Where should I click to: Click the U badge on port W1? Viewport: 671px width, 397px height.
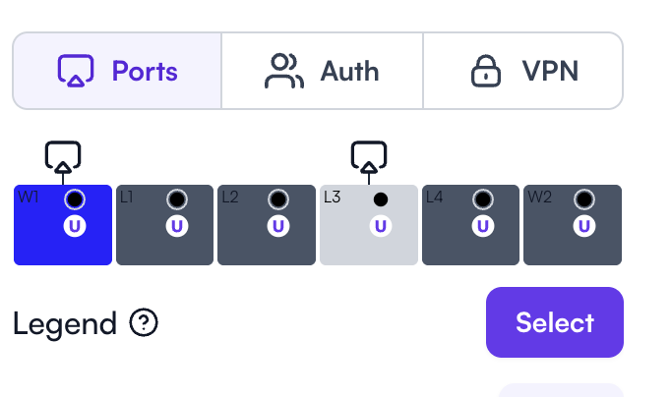75,226
